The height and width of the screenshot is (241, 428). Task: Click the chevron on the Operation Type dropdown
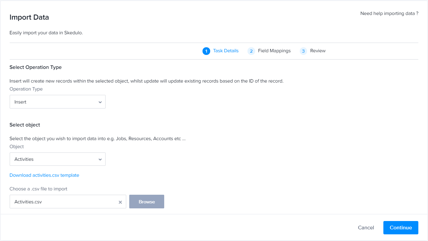[x=100, y=102]
